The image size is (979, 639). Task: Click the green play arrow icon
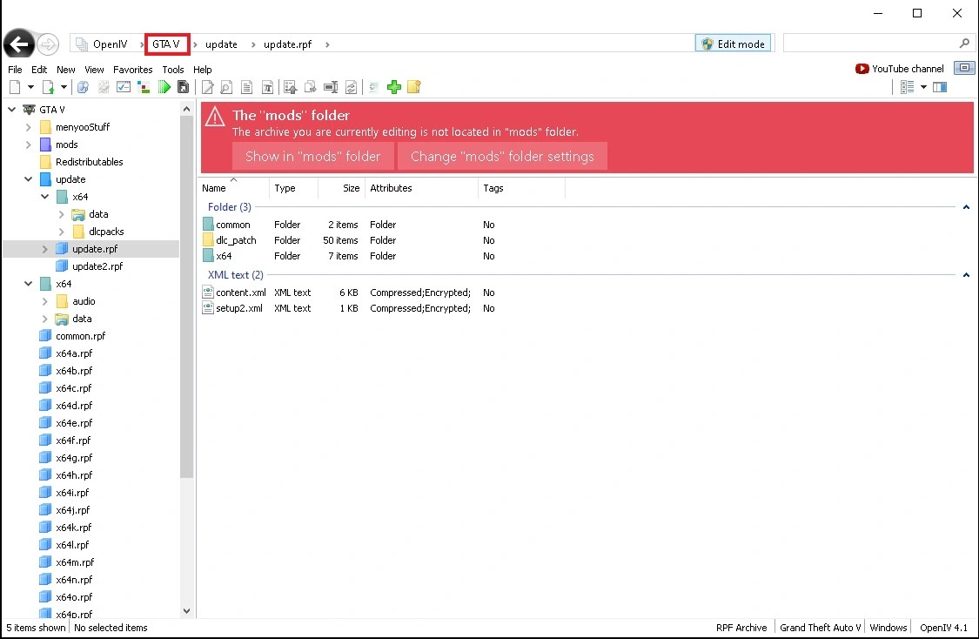164,87
